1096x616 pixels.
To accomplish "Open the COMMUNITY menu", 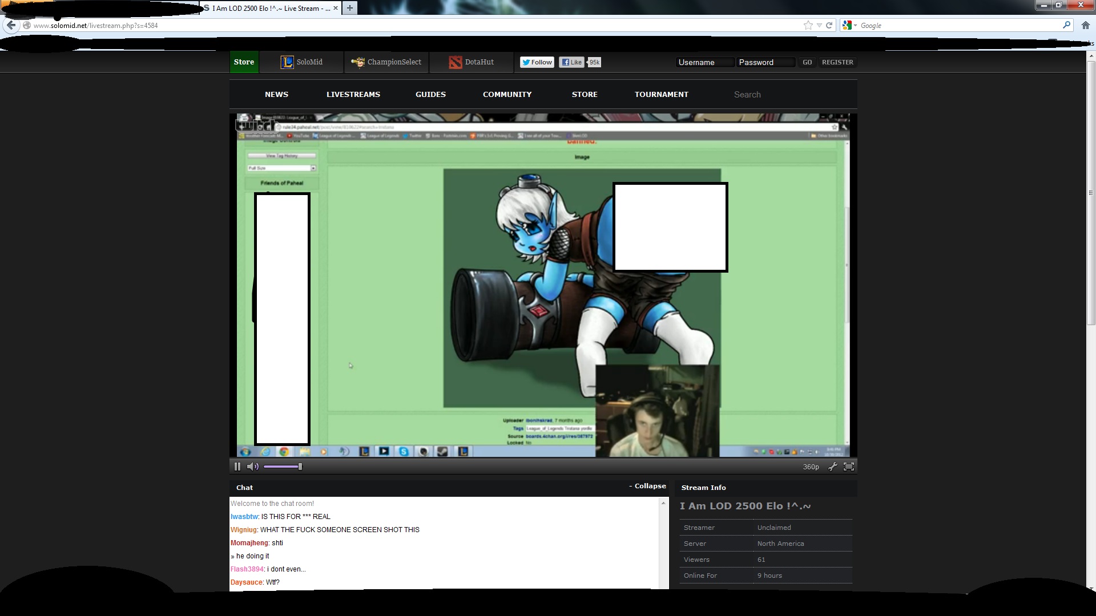I will click(507, 95).
